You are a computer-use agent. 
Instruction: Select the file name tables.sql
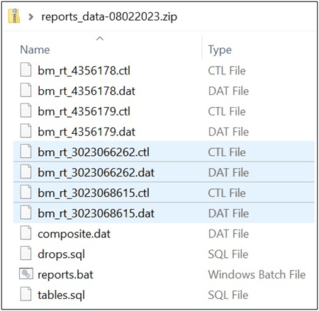[x=62, y=295]
